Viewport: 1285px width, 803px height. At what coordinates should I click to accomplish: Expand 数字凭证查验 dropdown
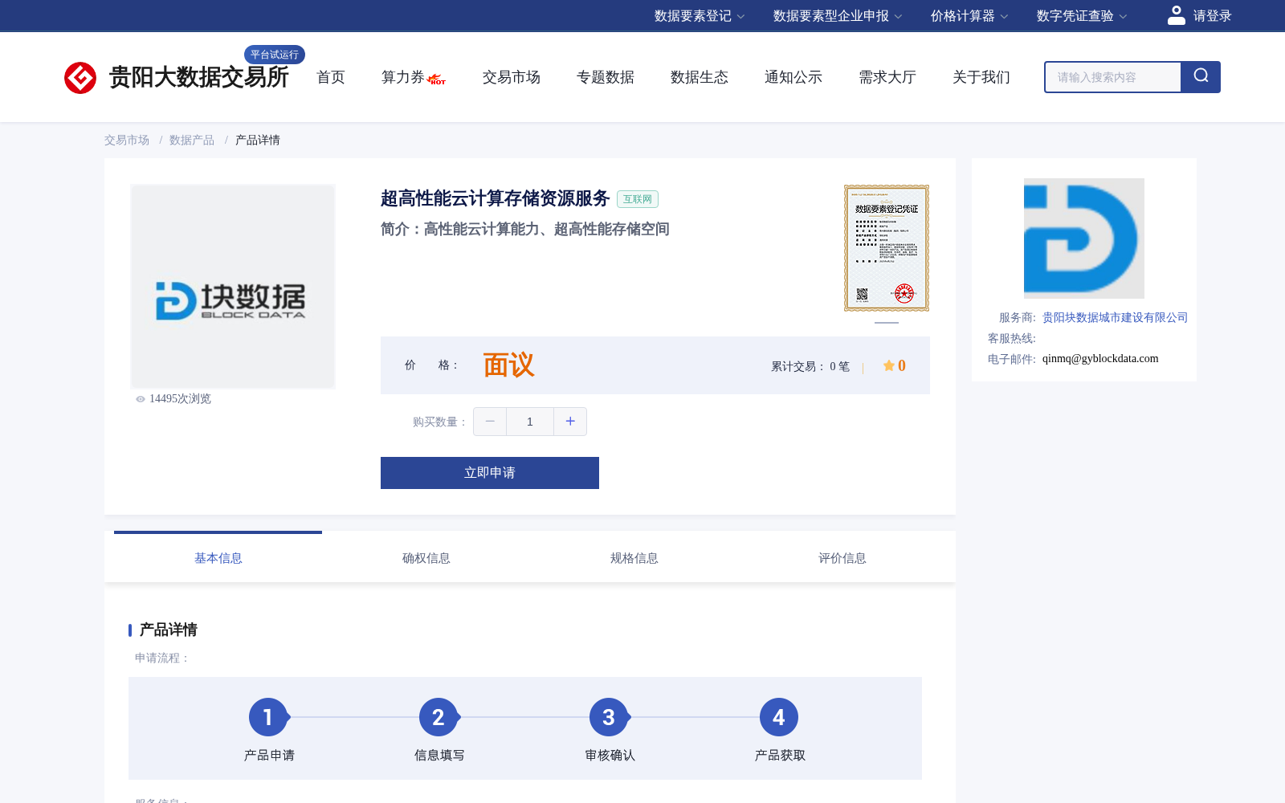pyautogui.click(x=1082, y=16)
